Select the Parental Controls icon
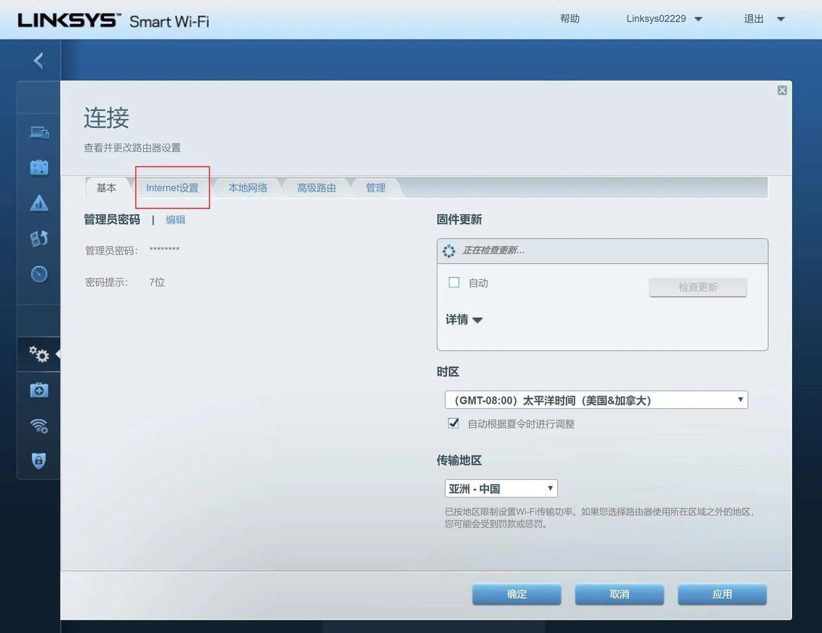The width and height of the screenshot is (822, 633). (39, 203)
